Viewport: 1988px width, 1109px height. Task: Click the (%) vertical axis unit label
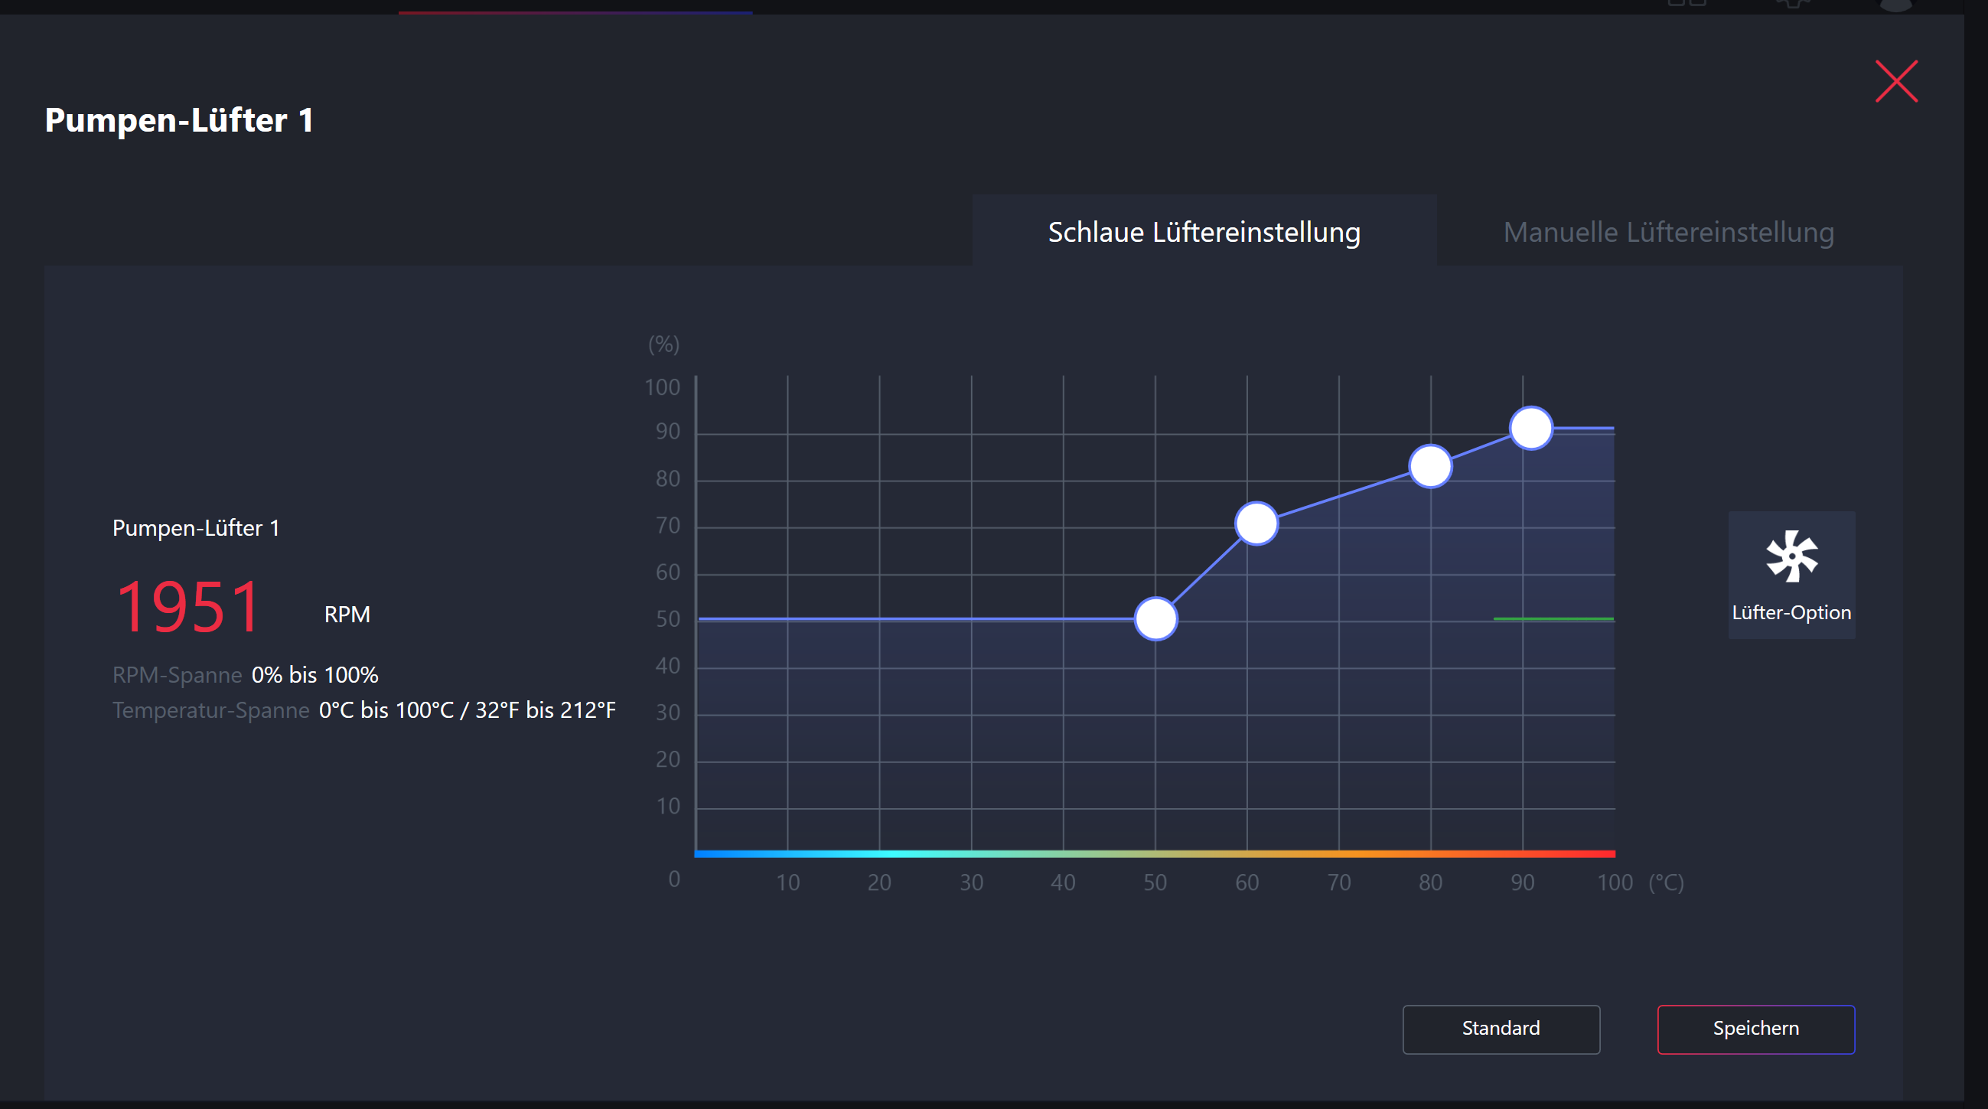[663, 344]
